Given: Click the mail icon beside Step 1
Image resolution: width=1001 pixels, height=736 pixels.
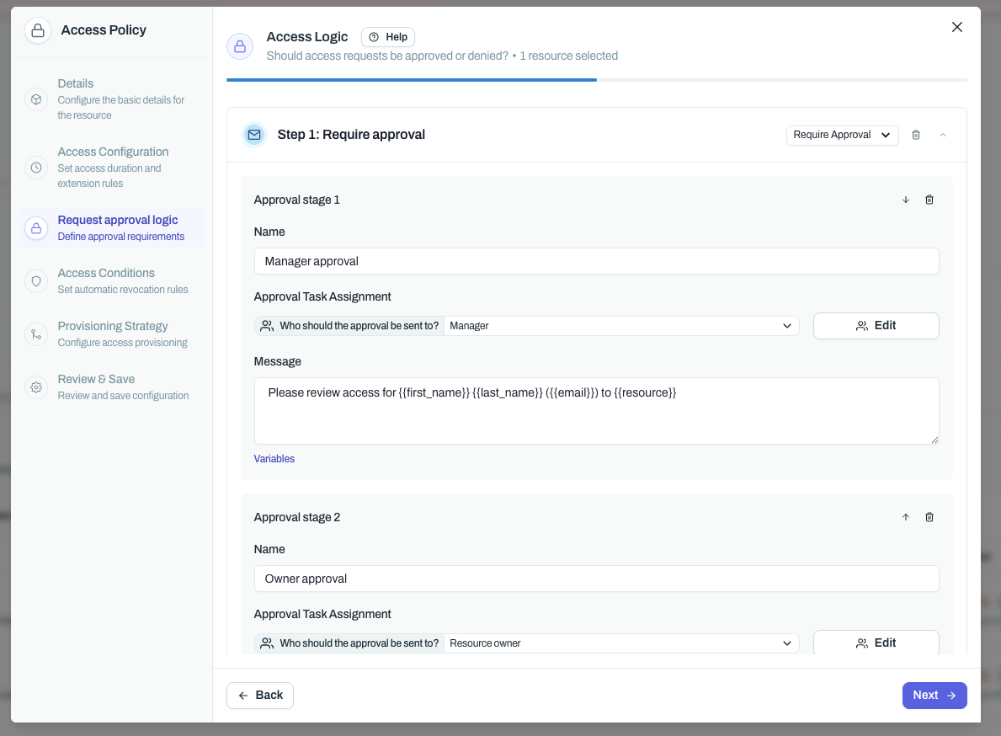Looking at the screenshot, I should pos(253,135).
